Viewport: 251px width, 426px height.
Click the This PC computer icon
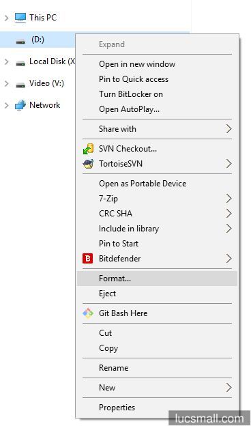pyautogui.click(x=20, y=18)
